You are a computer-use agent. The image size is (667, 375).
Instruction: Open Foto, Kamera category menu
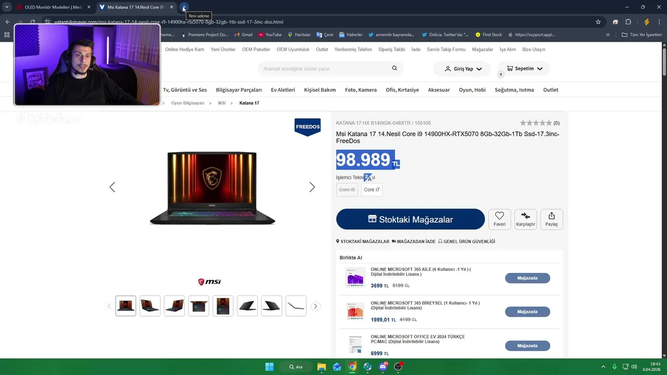click(x=361, y=90)
